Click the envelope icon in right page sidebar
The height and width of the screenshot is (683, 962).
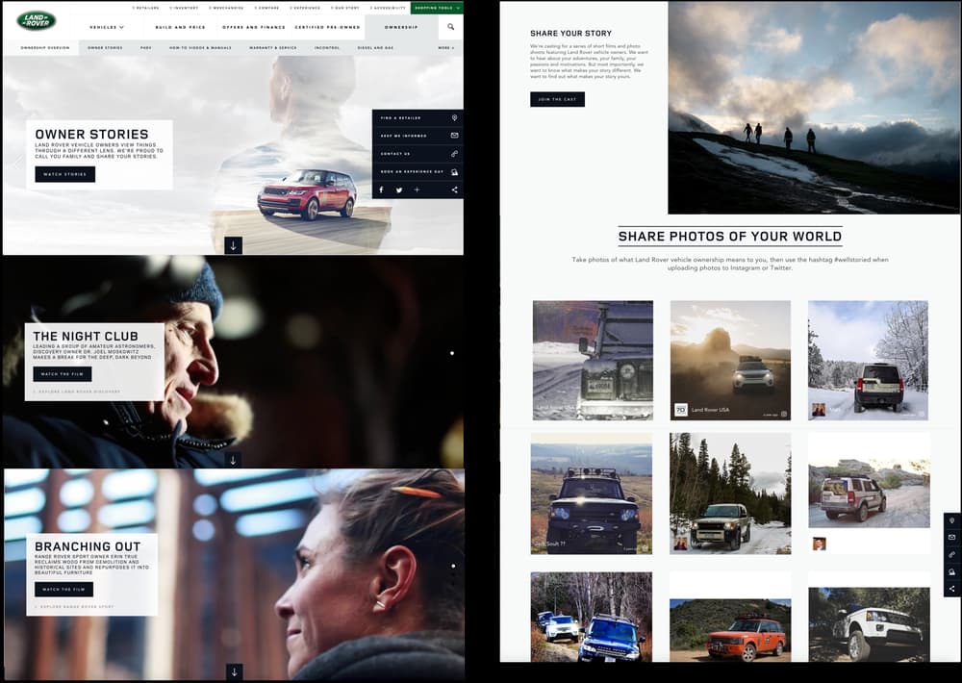pos(952,537)
